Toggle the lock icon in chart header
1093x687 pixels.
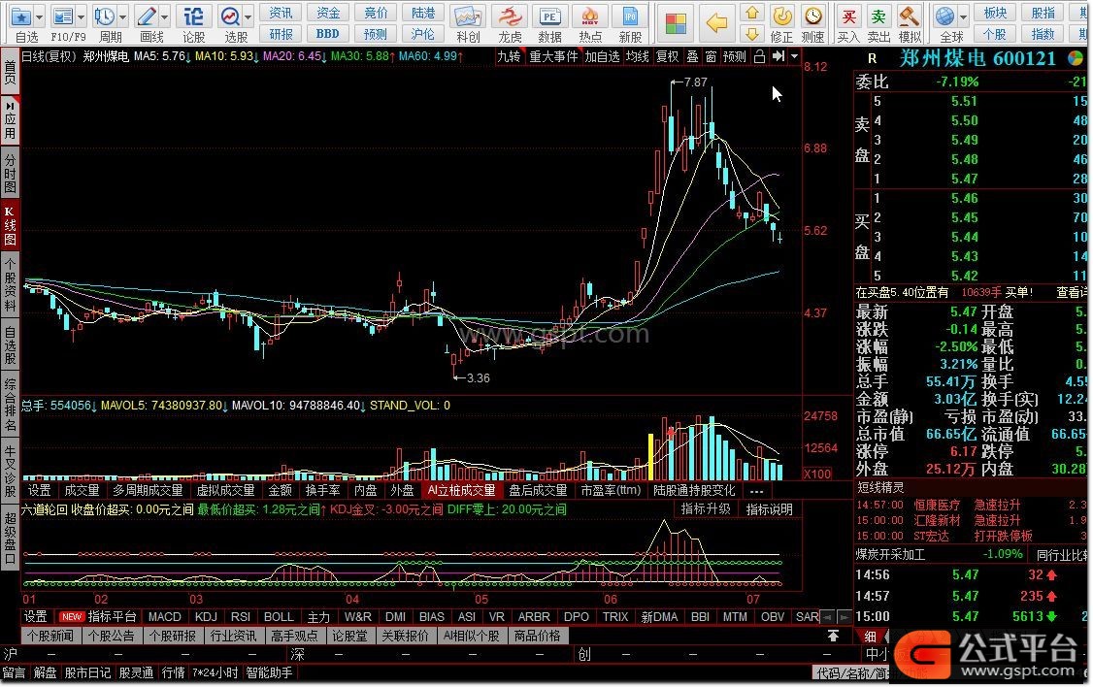click(758, 56)
